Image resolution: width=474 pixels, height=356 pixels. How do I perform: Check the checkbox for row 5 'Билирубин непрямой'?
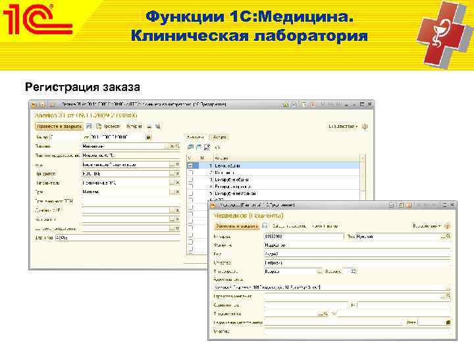(190, 193)
